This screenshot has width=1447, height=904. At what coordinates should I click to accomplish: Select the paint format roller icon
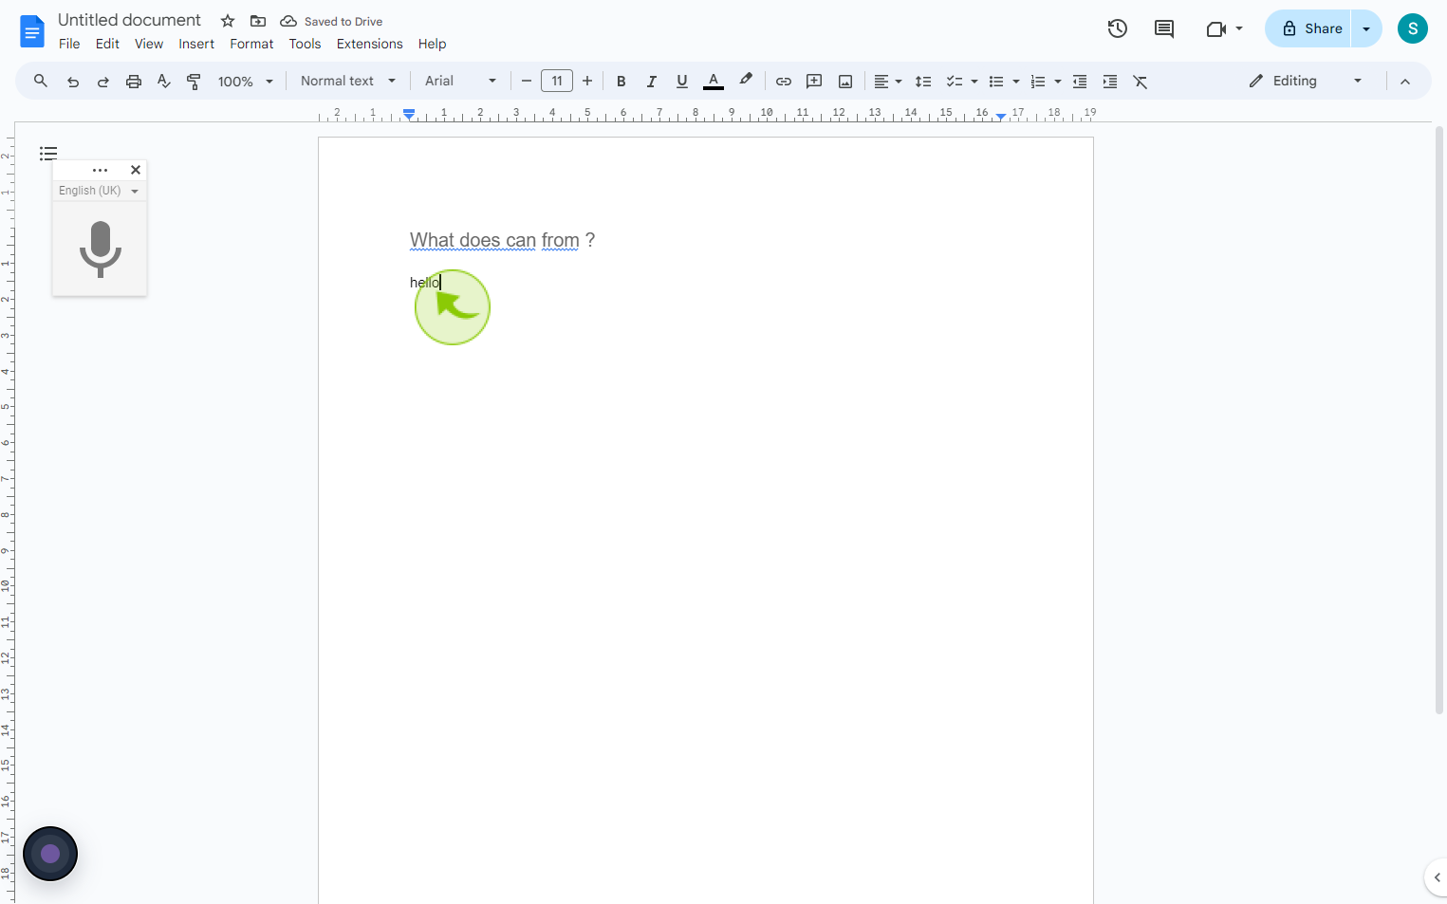point(194,82)
